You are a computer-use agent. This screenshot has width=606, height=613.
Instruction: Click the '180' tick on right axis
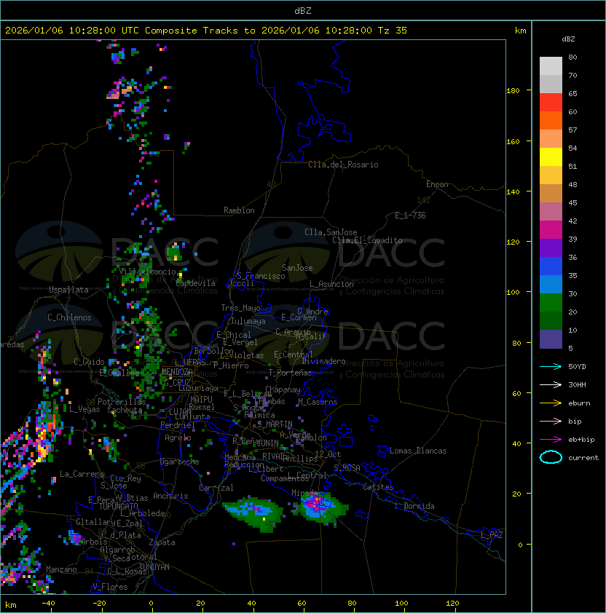(513, 91)
